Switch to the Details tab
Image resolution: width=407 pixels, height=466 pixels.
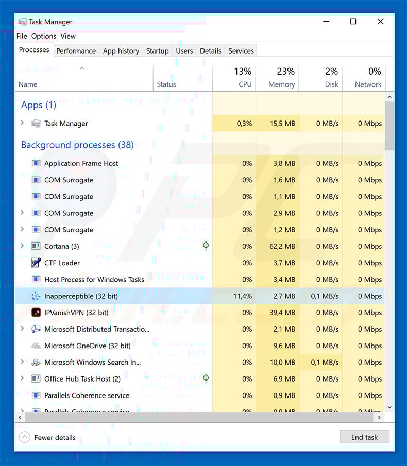(211, 51)
